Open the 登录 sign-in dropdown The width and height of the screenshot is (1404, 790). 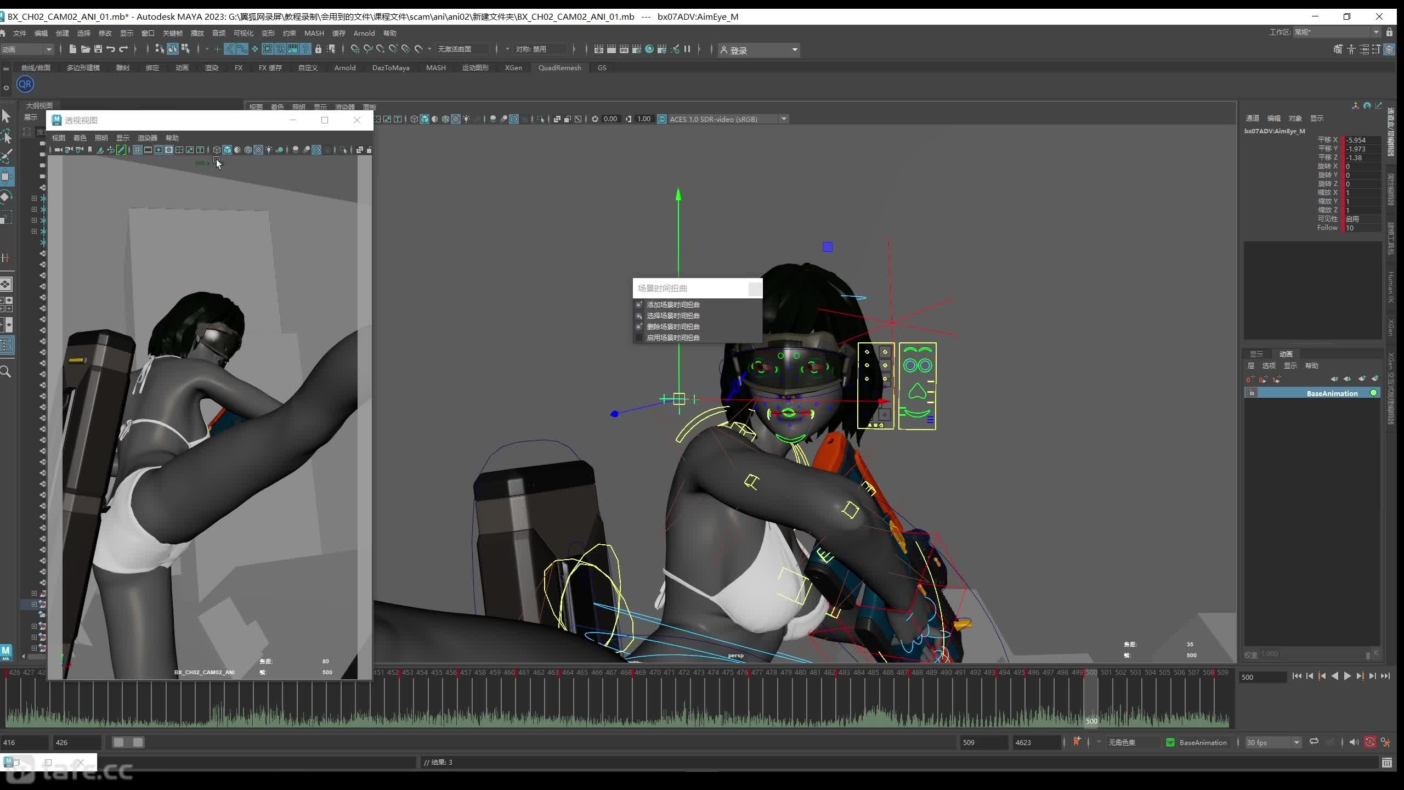759,50
